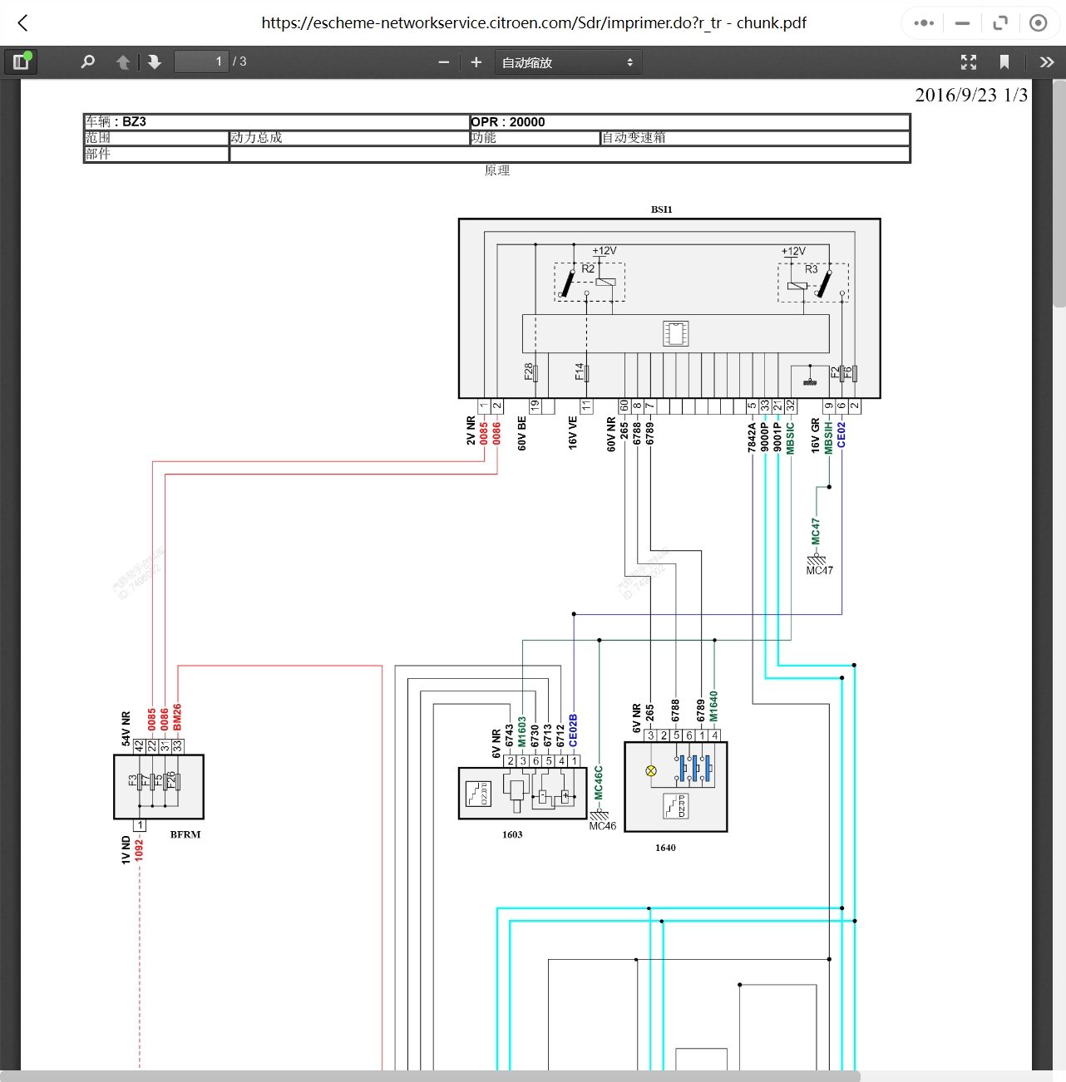Image resolution: width=1066 pixels, height=1082 pixels.
Task: Click the pop-out window icon
Action: (1000, 23)
